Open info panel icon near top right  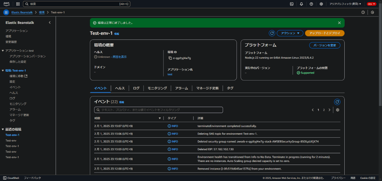click(363, 12)
